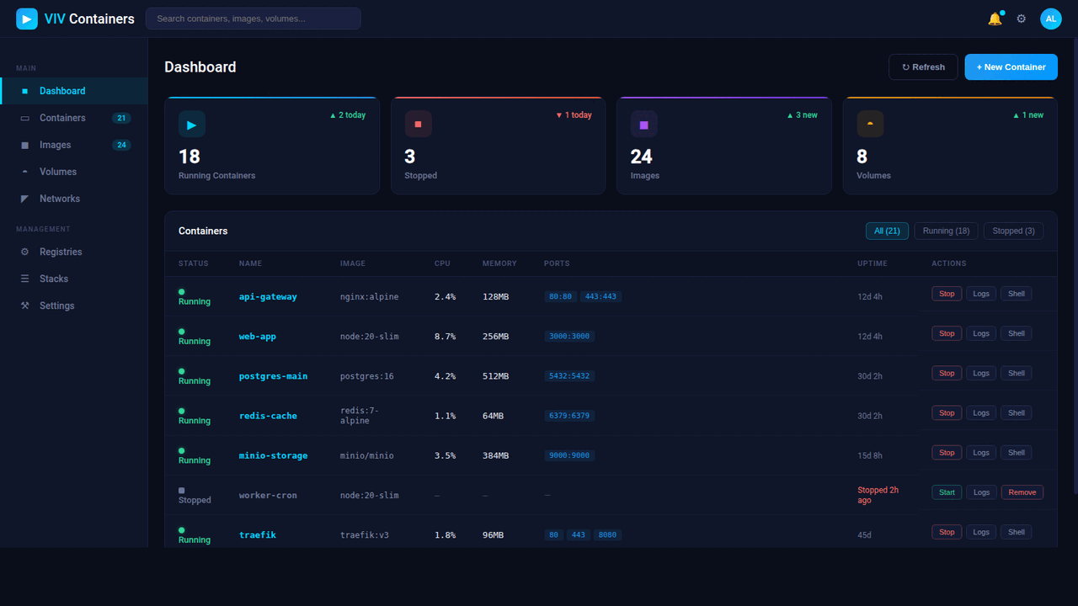
Task: Open the settings gear in the top bar
Action: 1022,19
